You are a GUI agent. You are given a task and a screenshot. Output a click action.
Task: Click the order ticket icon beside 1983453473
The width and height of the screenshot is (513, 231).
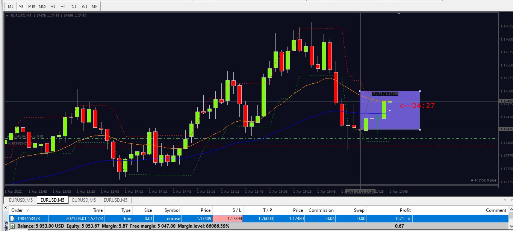coord(13,218)
